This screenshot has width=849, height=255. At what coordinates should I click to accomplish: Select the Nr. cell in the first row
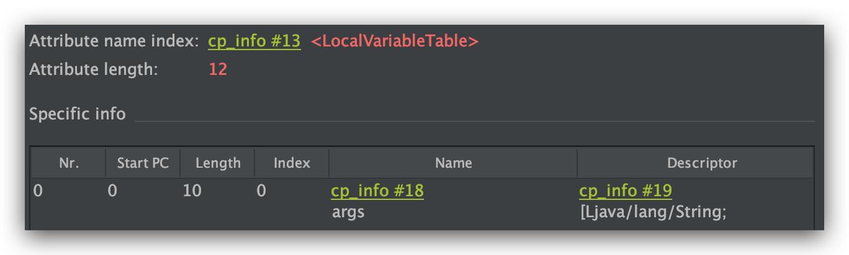[38, 191]
